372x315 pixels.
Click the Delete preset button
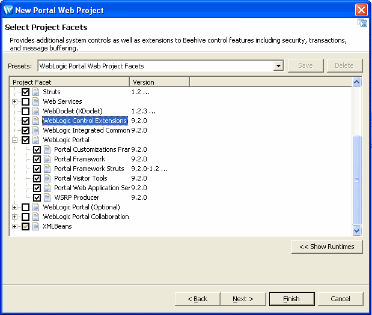(x=344, y=65)
